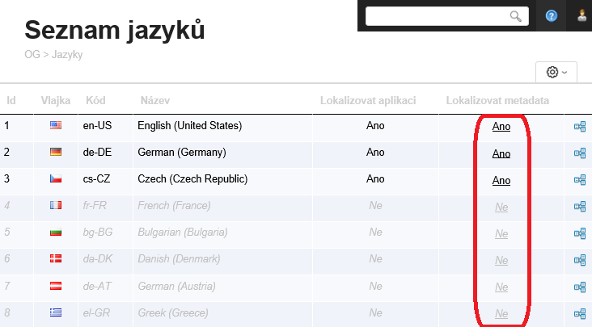Image resolution: width=592 pixels, height=327 pixels.
Task: Click the structure icon in the el-GR row
Action: point(580,313)
